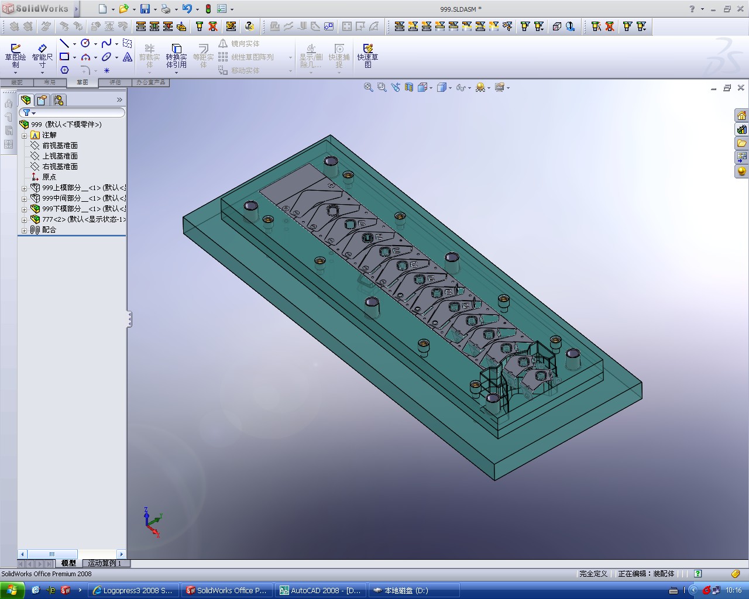Save the assembly with the floppy icon
The image size is (749, 599).
[x=145, y=9]
